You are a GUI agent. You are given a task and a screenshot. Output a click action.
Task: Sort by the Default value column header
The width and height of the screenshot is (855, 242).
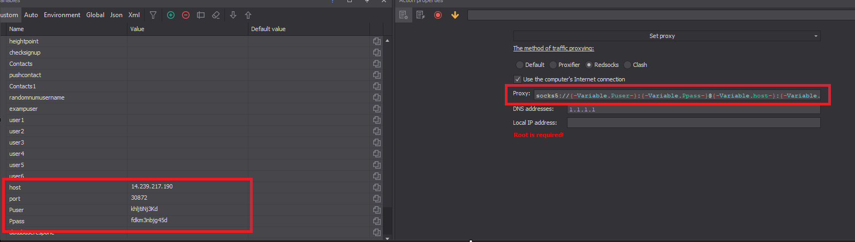pos(309,29)
